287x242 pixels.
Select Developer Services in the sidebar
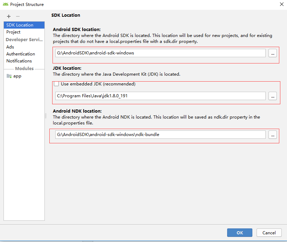pyautogui.click(x=24, y=39)
